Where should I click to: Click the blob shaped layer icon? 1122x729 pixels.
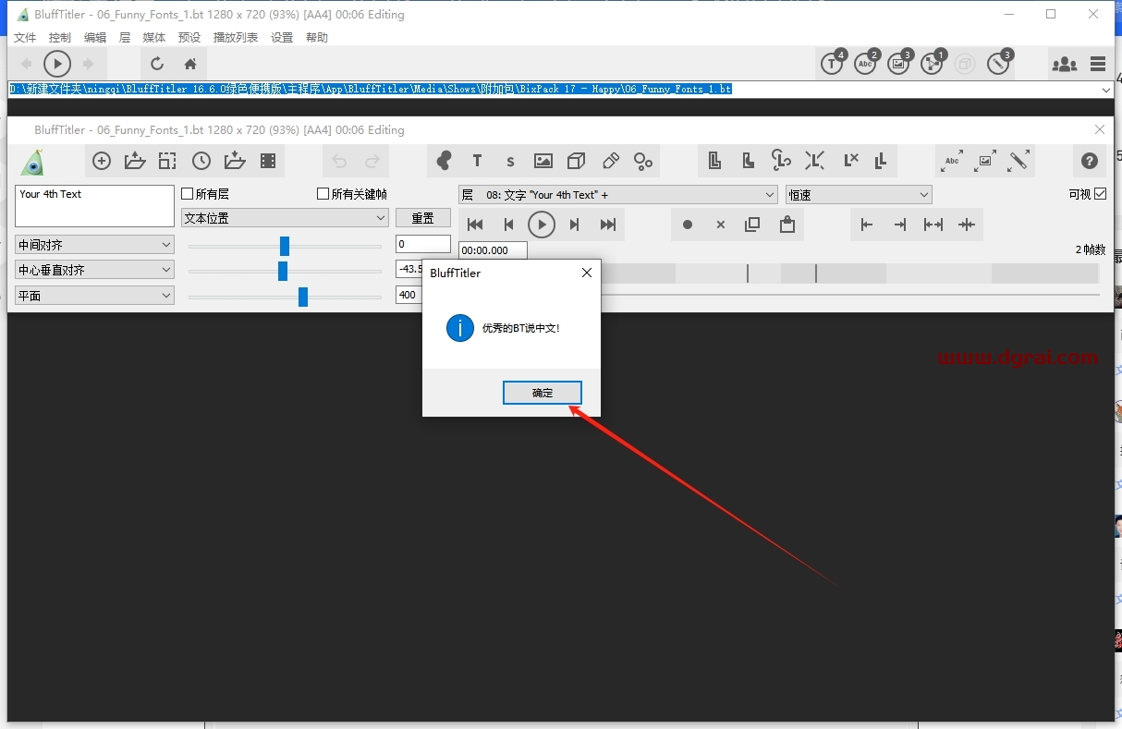click(444, 161)
